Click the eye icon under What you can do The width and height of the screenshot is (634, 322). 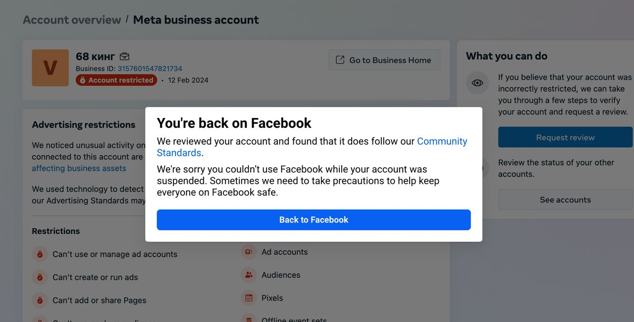[x=477, y=83]
